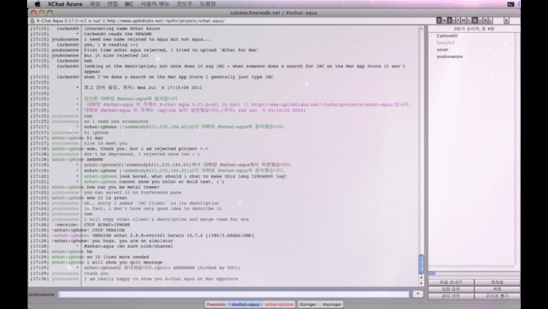
Task: Switch to the freenode server tab
Action: point(216,305)
